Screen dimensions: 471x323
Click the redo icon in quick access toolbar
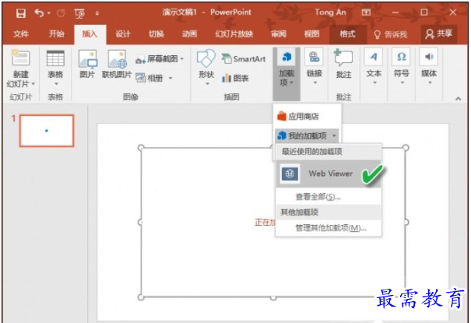click(x=61, y=13)
